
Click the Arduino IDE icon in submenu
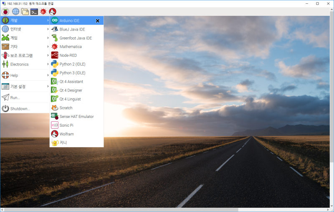[55, 20]
